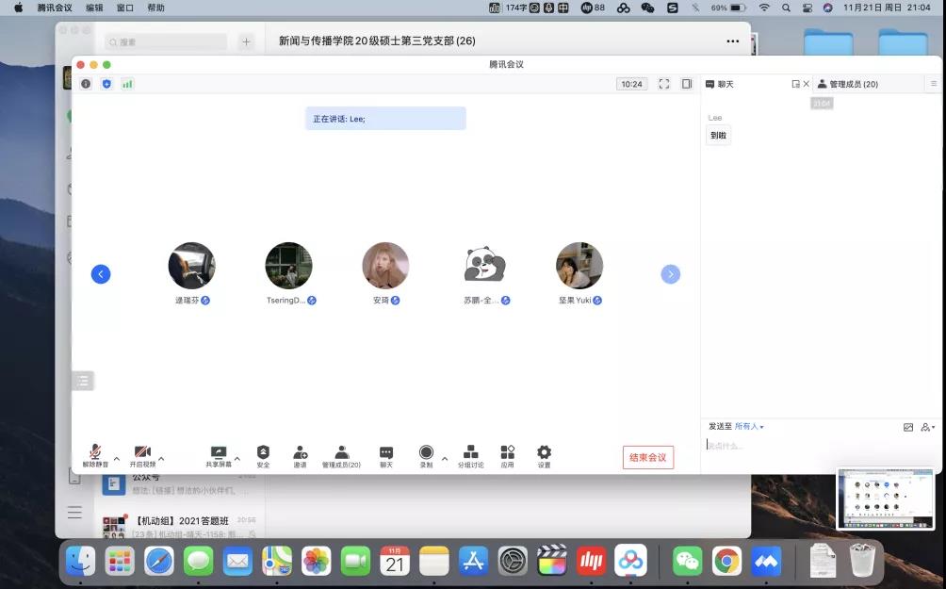Switch to the 管理成员 (20) tab
Image resolution: width=946 pixels, height=589 pixels.
[848, 84]
